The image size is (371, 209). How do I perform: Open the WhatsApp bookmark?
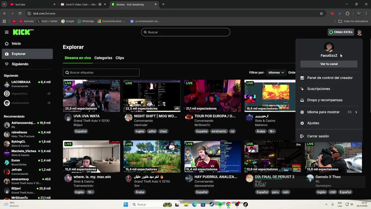(86, 21)
